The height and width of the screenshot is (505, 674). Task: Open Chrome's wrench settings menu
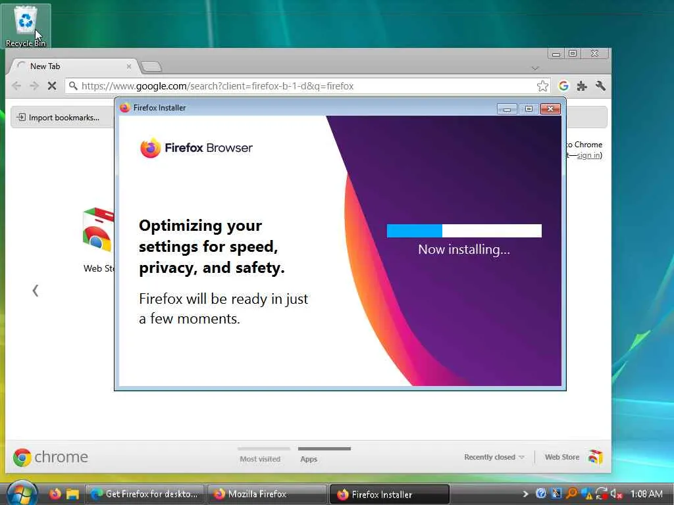tap(600, 86)
